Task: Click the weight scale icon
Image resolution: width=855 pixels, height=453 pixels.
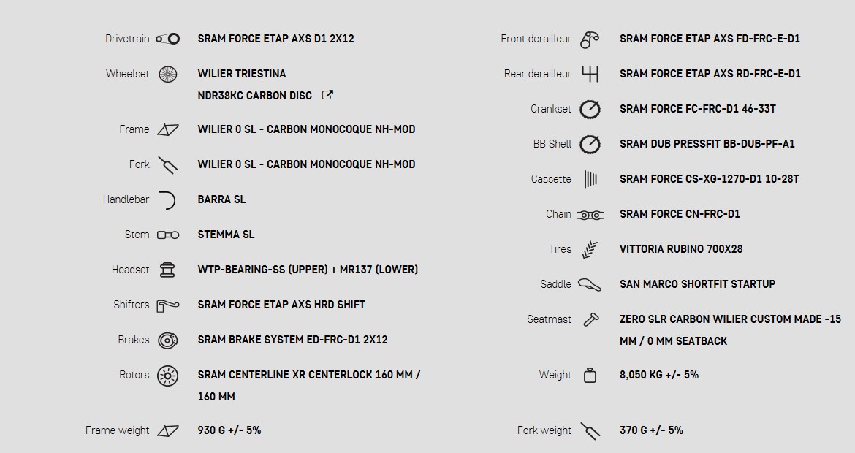Action: point(590,375)
